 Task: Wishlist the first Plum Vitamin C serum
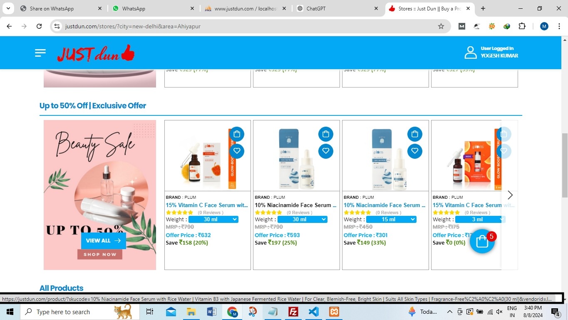(x=237, y=151)
